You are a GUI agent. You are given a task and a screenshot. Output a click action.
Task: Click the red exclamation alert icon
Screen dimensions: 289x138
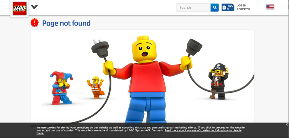(x=35, y=23)
